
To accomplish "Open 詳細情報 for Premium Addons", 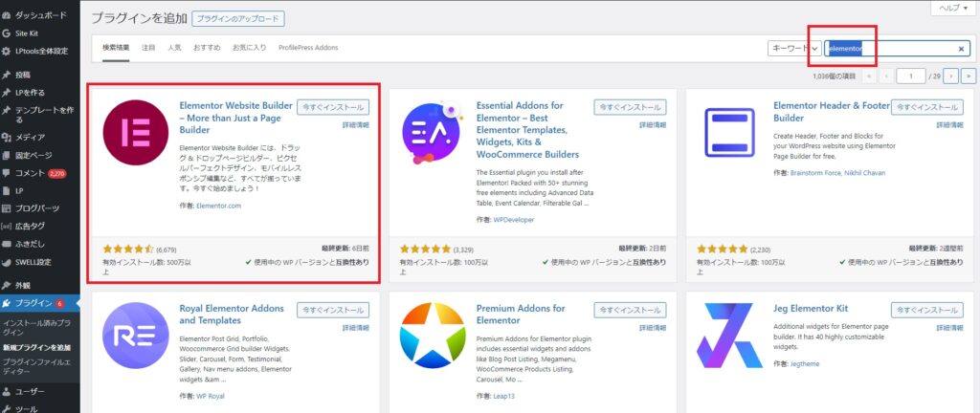I will (x=653, y=328).
